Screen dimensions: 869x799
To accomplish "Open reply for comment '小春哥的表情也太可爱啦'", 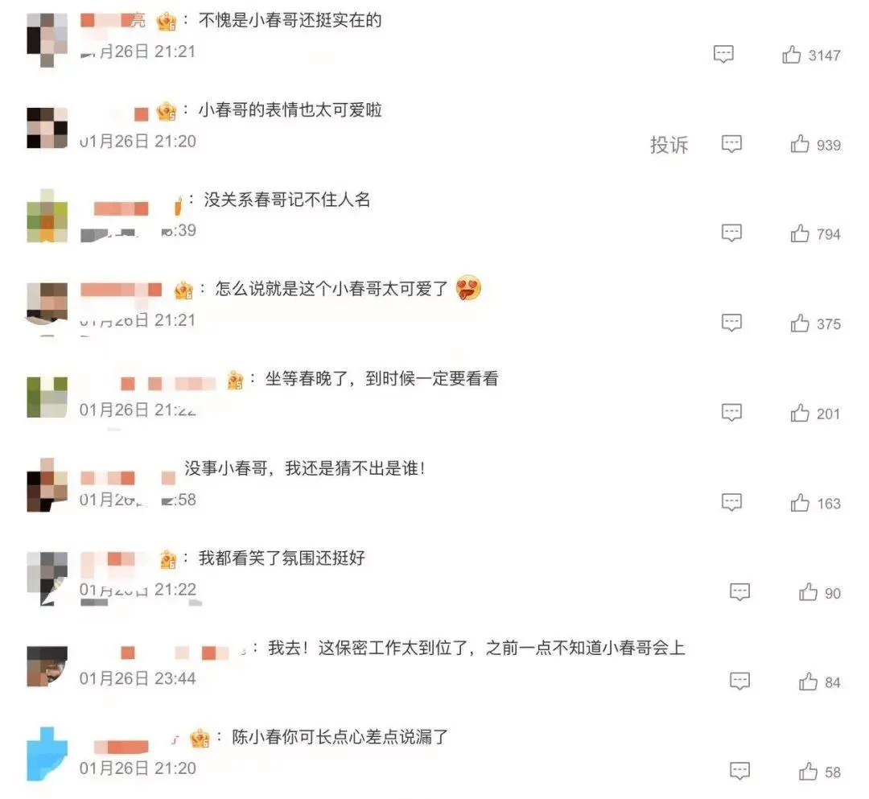I will coord(731,144).
